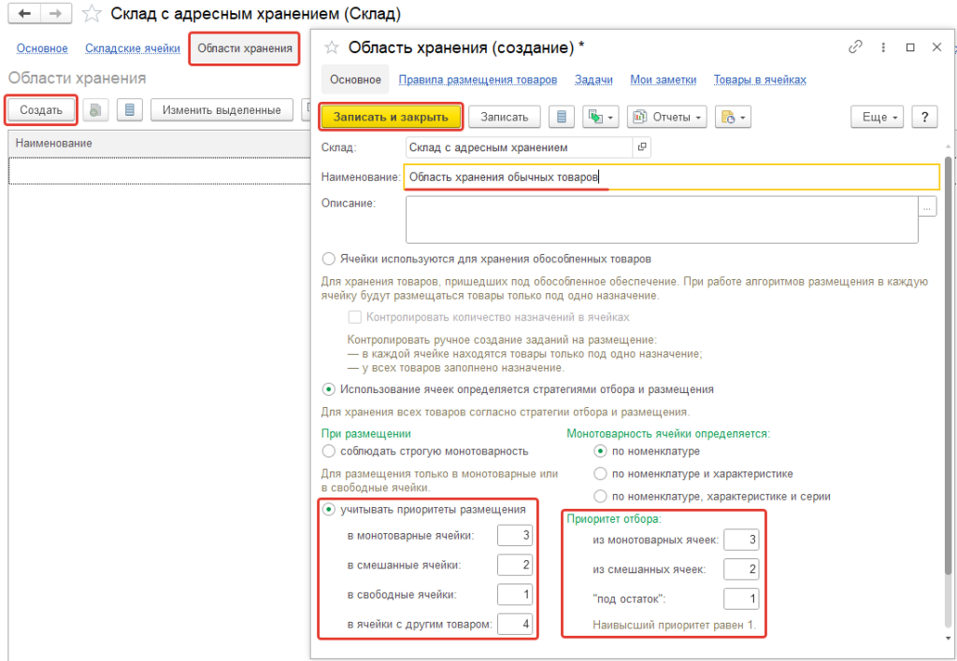Select Ячейки используются для хранения обособленных товаров
Screen dimensions: 957x661
(x=327, y=259)
